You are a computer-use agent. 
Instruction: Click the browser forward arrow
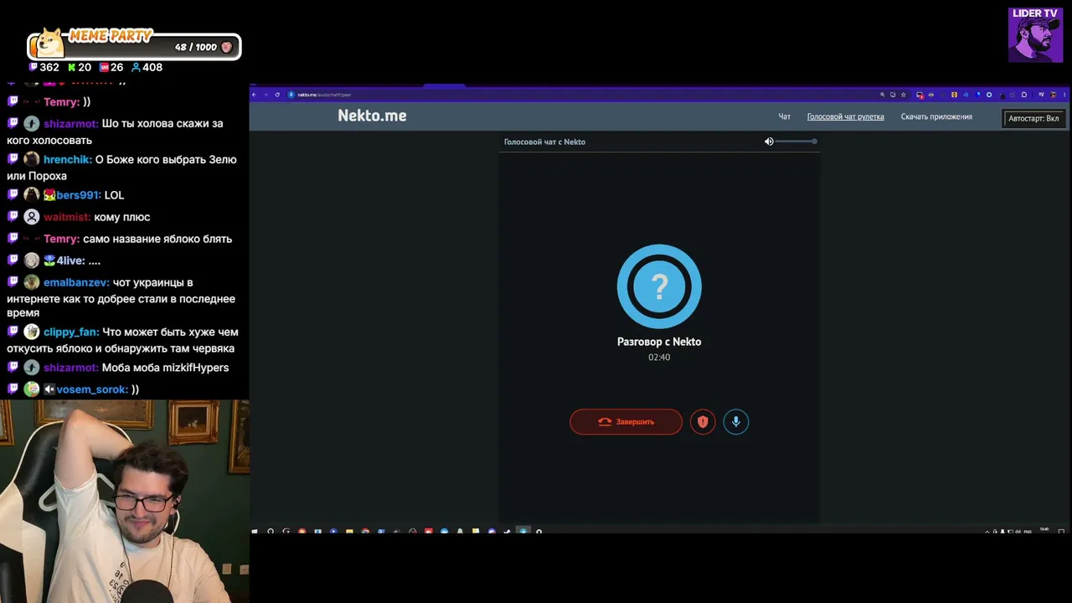(x=266, y=95)
